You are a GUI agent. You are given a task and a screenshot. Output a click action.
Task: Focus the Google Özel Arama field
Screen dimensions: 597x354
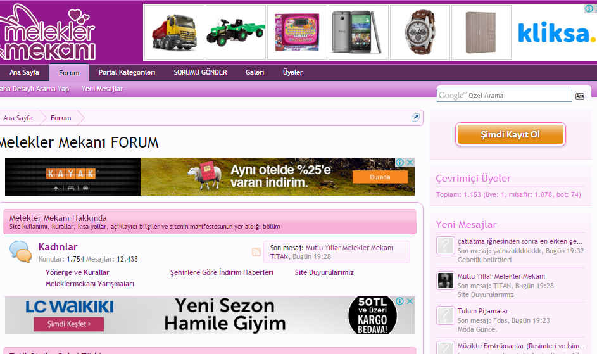(x=505, y=95)
